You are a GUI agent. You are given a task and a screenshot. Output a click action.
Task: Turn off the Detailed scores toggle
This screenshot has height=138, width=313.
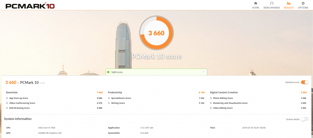coord(304,82)
